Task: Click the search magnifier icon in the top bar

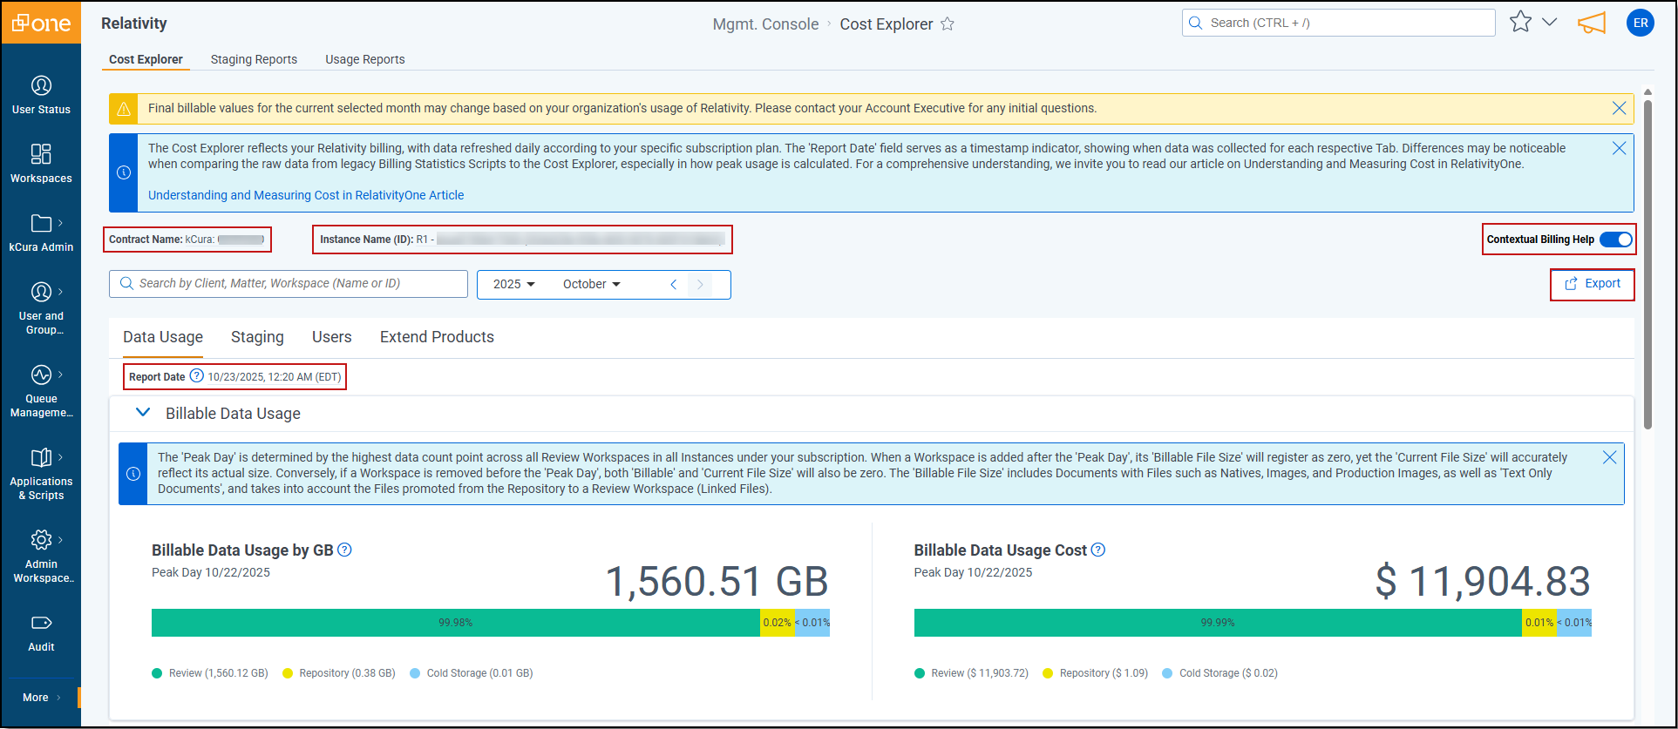Action: [x=1196, y=23]
